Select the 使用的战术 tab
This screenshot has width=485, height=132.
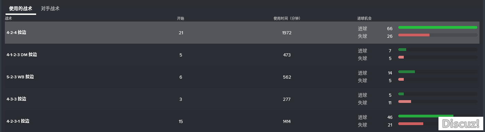tap(21, 9)
